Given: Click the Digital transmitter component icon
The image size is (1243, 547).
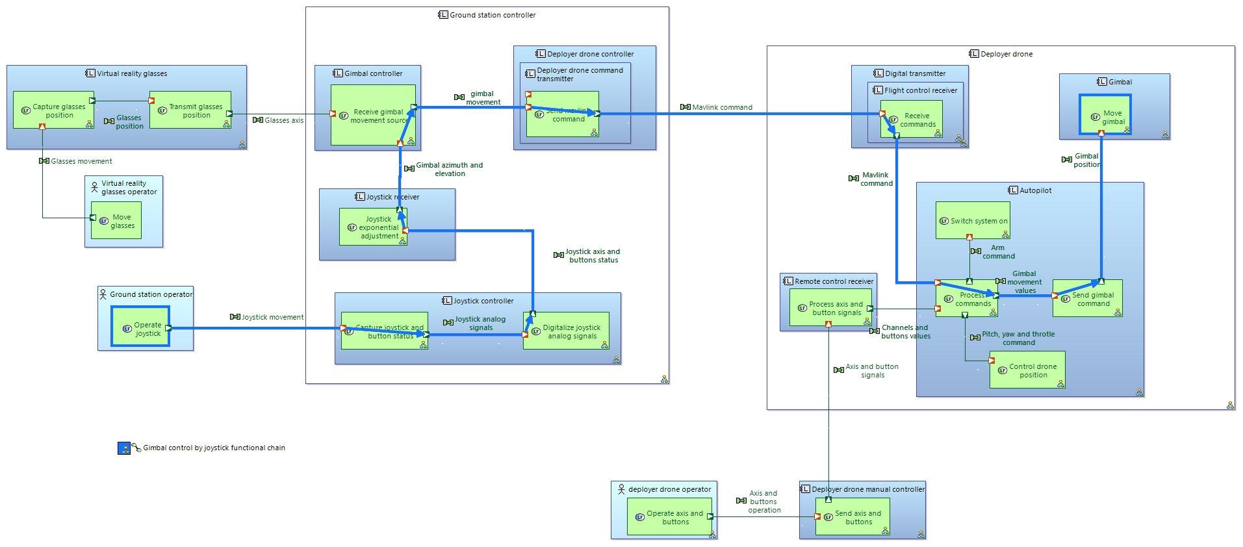Looking at the screenshot, I should point(878,73).
